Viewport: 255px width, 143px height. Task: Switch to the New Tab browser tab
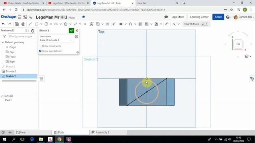click(x=157, y=3)
